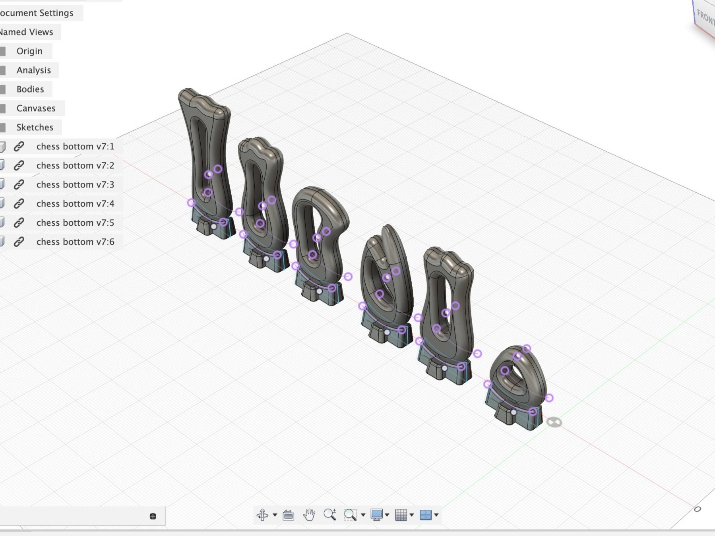Click the Viewports layout icon
Screen dimensions: 715x536
click(x=426, y=515)
